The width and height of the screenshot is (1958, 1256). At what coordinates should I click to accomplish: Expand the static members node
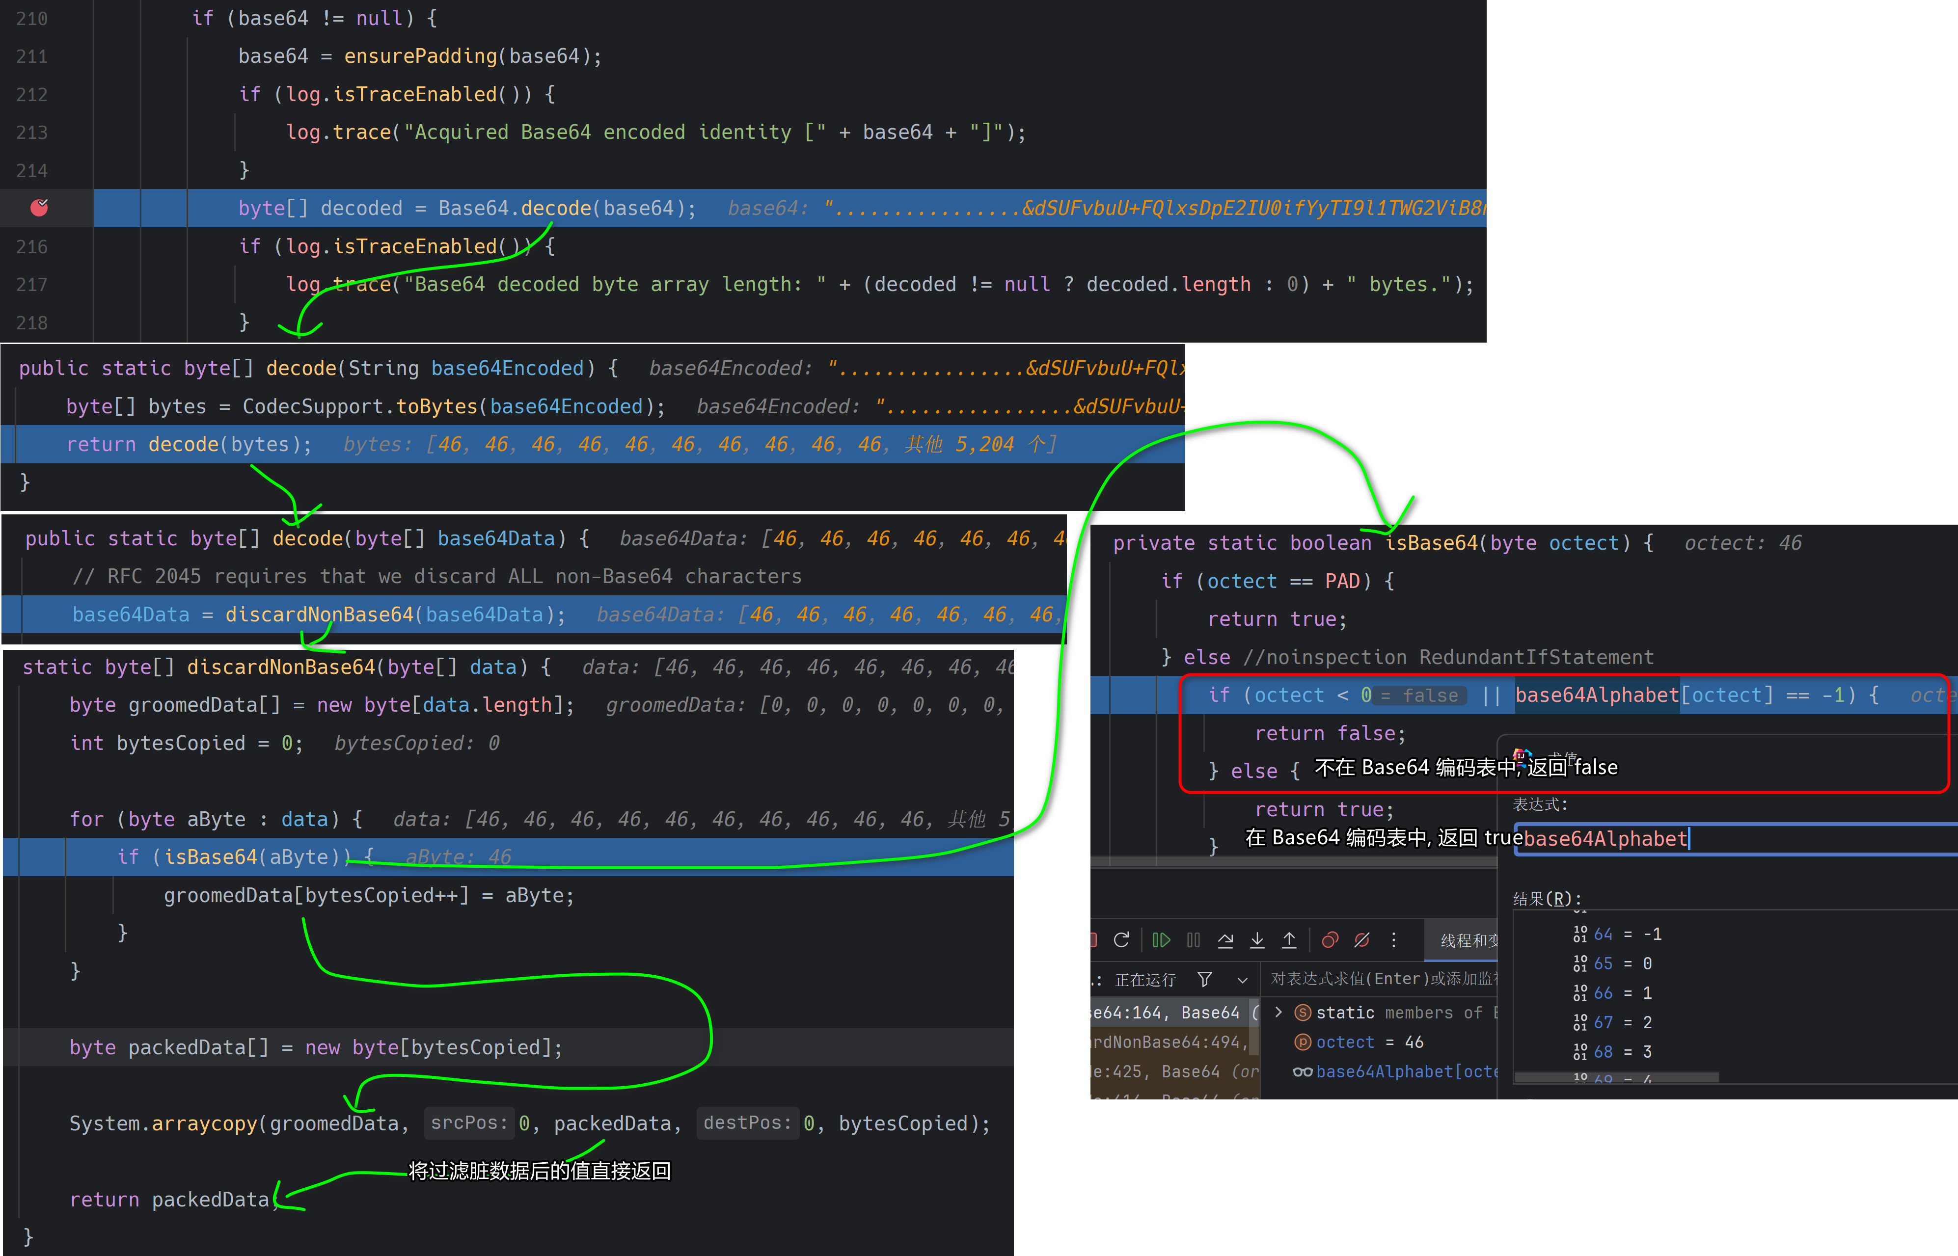(1278, 1012)
